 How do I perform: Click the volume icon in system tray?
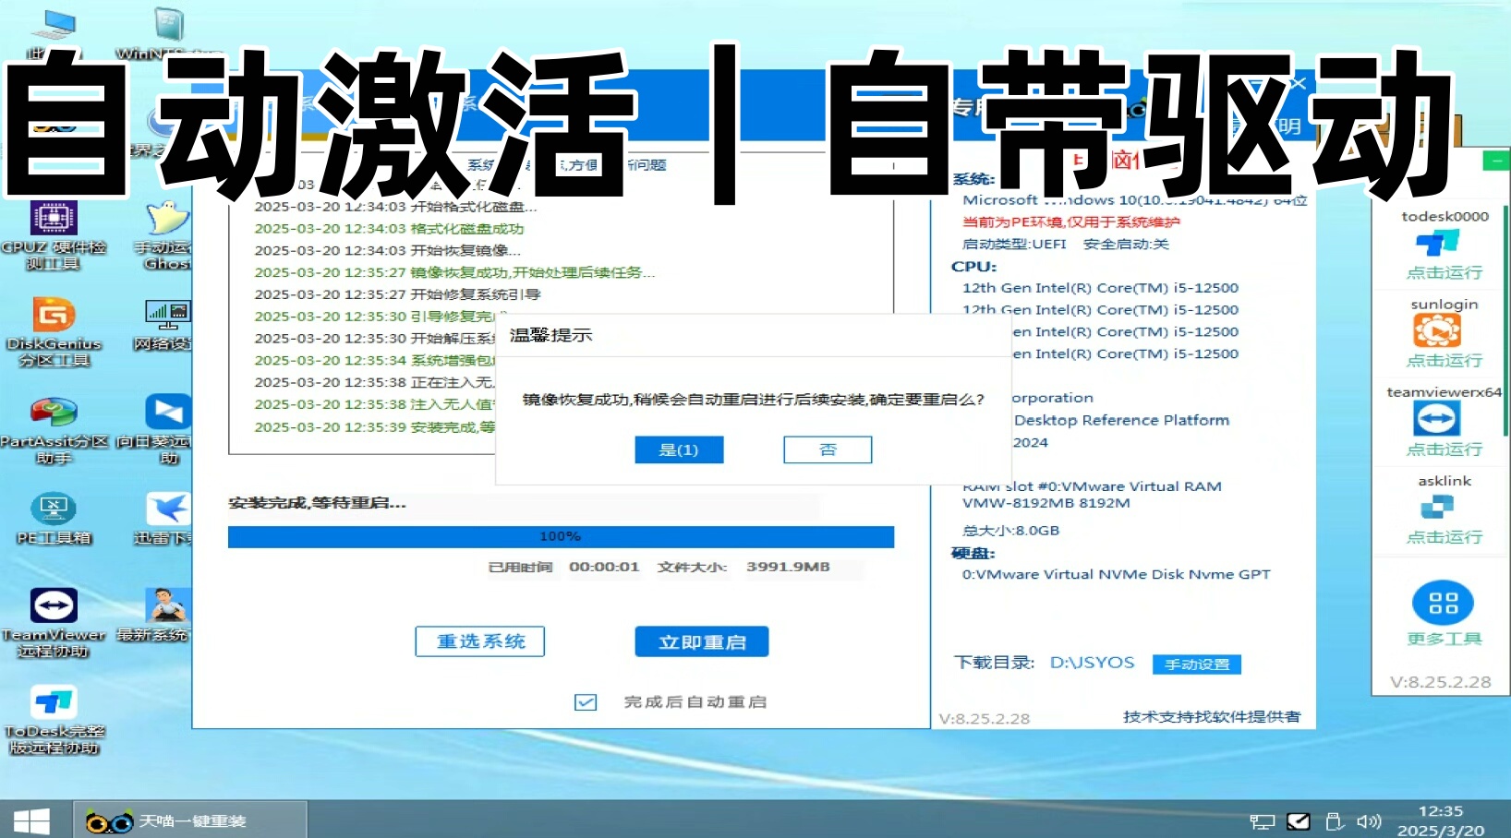pyautogui.click(x=1368, y=821)
